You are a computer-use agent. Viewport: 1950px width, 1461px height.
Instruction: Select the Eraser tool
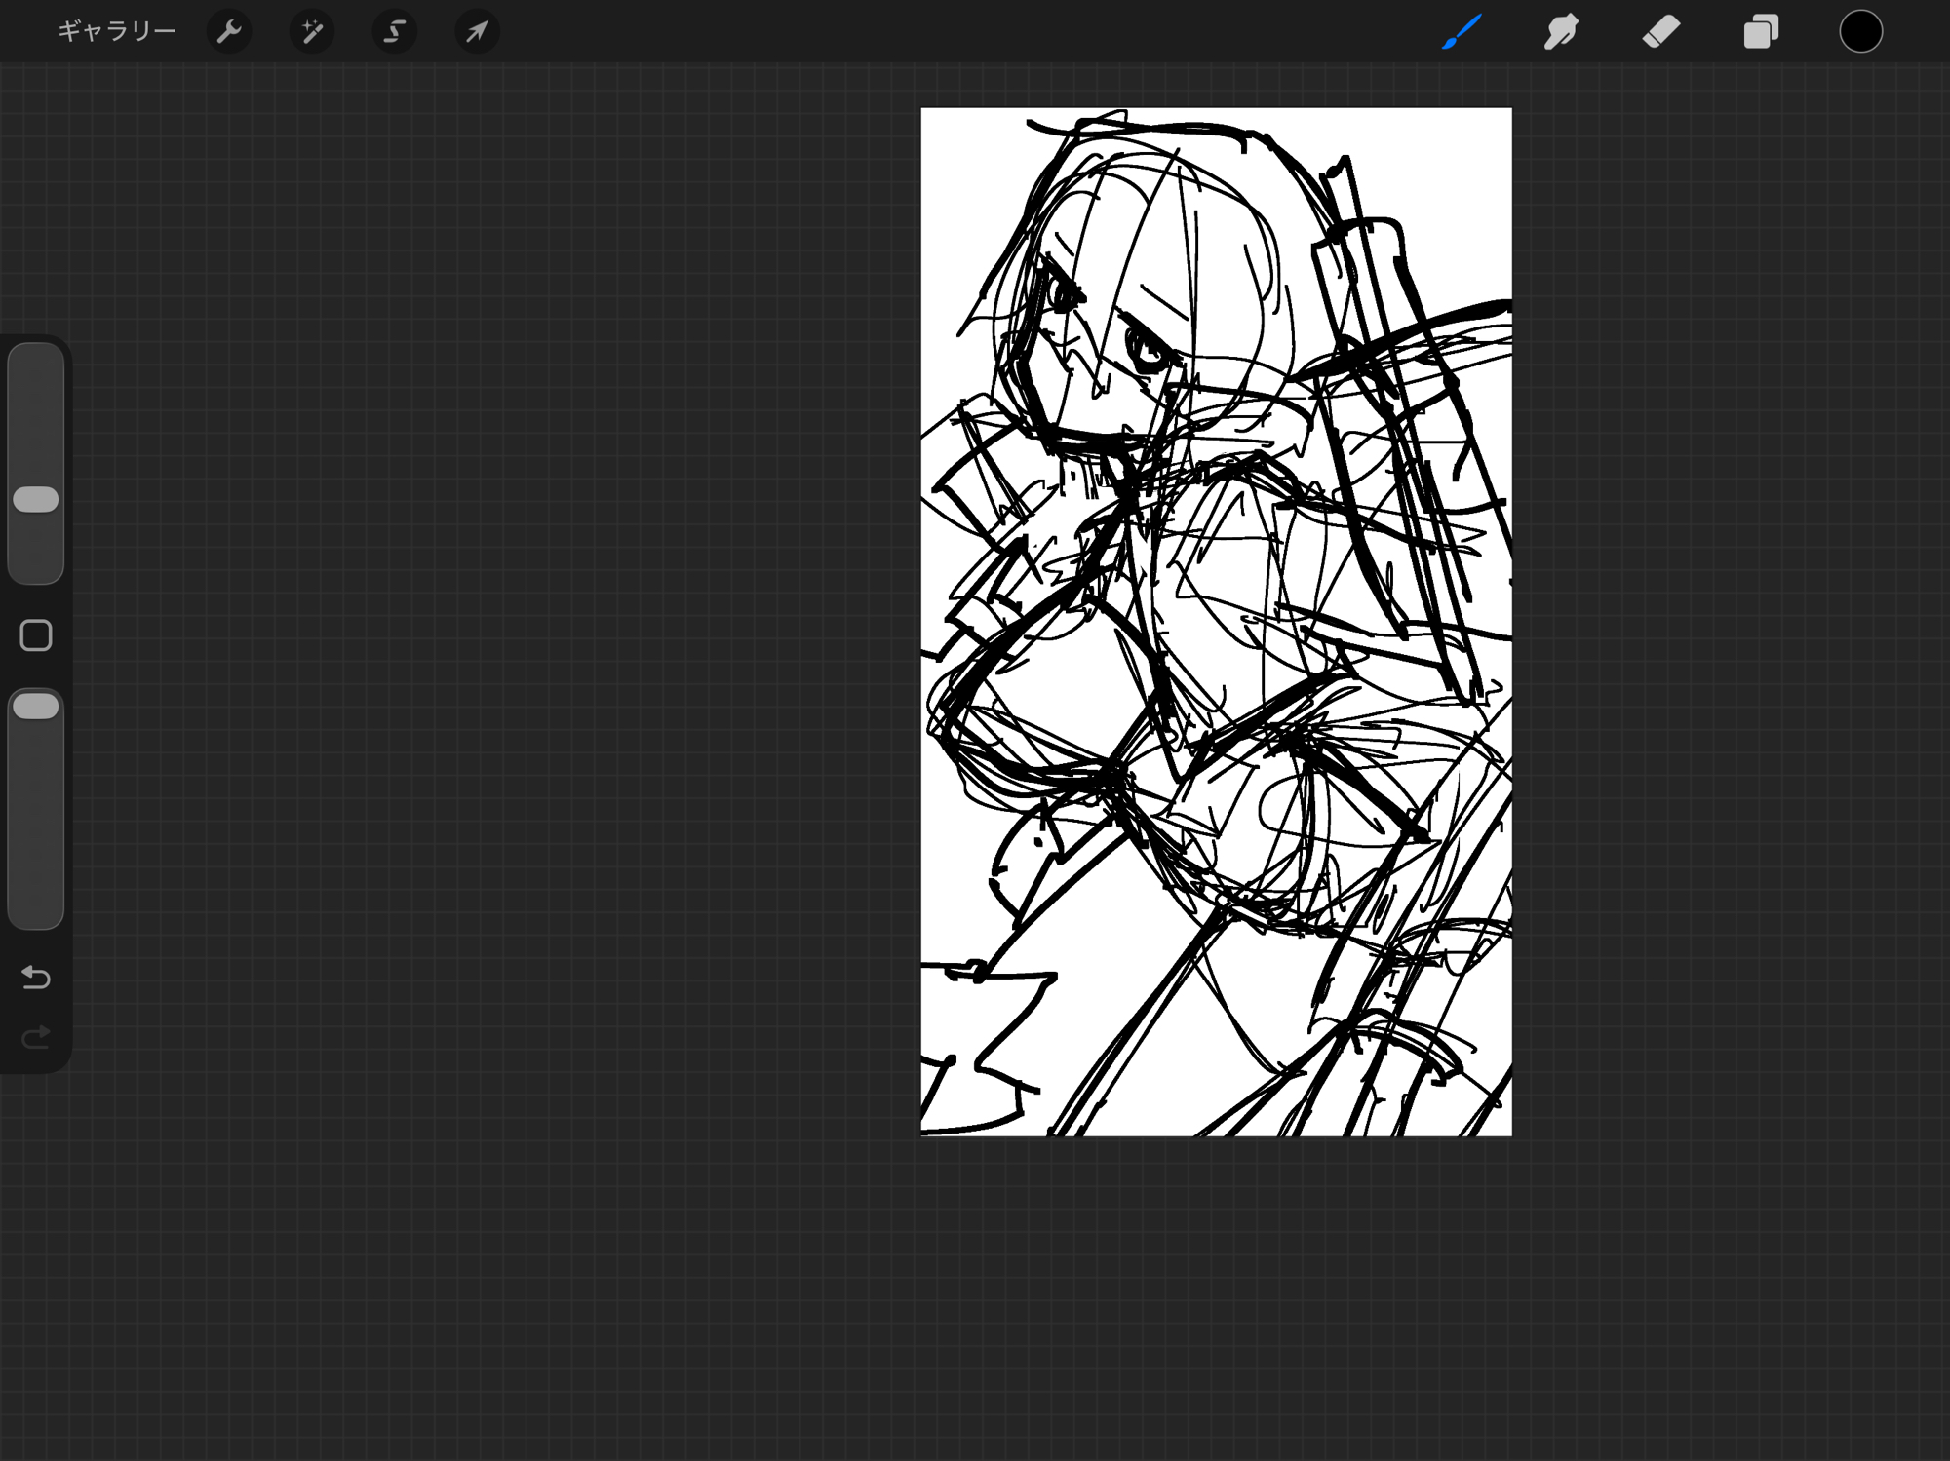pos(1661,32)
